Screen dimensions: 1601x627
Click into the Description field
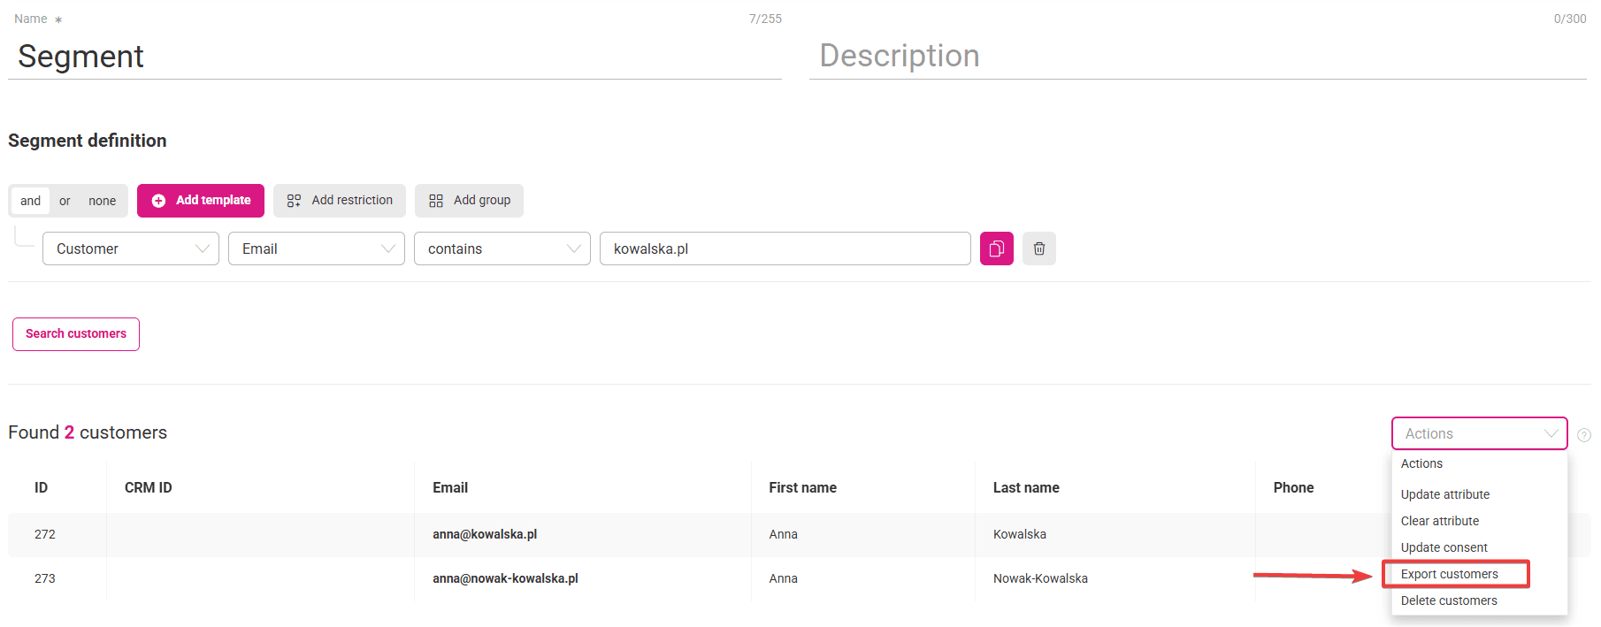click(x=1197, y=56)
